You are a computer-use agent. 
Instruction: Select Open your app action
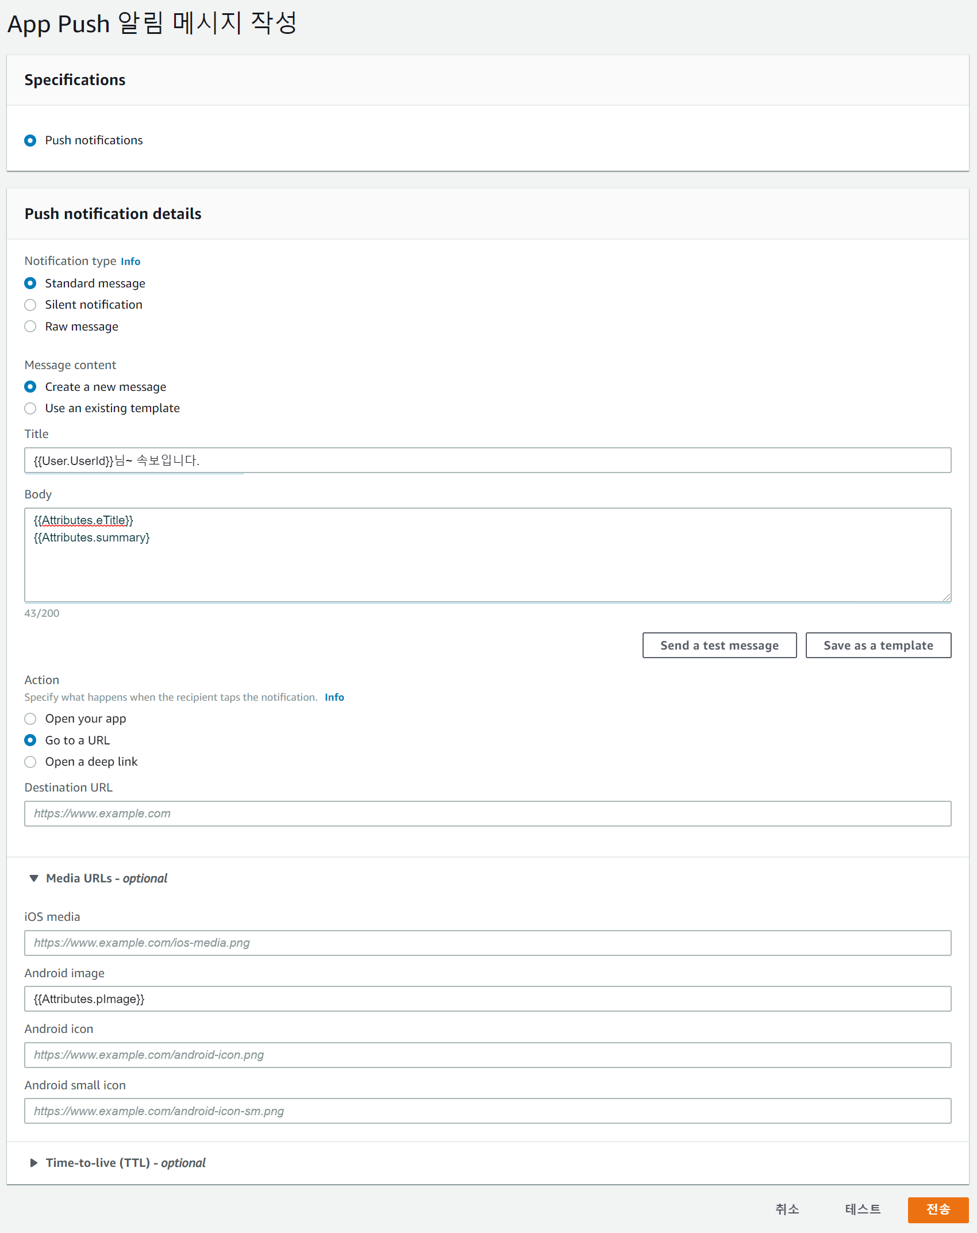click(30, 719)
